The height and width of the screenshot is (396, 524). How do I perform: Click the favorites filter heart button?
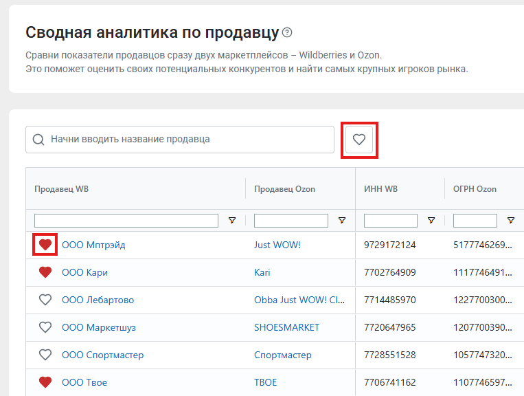pyautogui.click(x=359, y=140)
